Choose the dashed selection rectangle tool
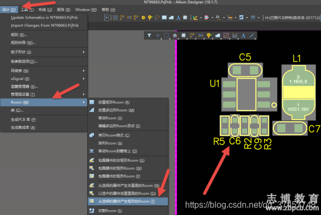 (x=166, y=35)
